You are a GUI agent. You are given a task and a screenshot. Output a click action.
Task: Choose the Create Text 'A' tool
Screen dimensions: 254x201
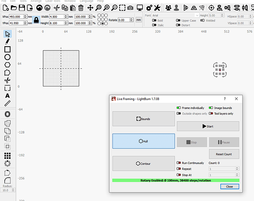(x=7, y=96)
